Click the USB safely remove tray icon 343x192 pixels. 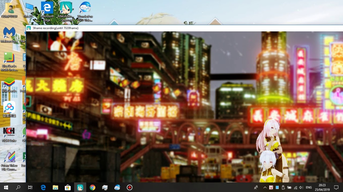[x=283, y=187]
